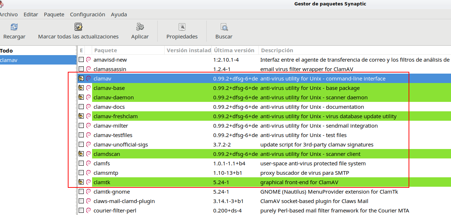This screenshot has width=451, height=215.
Task: Toggle the clamav-daemon marked status checkbox
Action: 81,97
